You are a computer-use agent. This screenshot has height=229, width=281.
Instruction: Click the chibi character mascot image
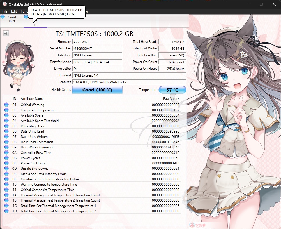(x=18, y=65)
